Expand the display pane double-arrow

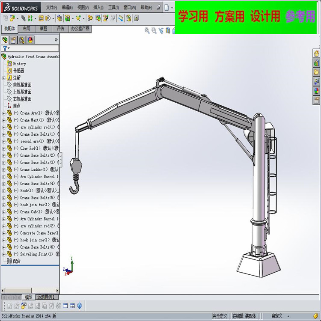(x=56, y=40)
